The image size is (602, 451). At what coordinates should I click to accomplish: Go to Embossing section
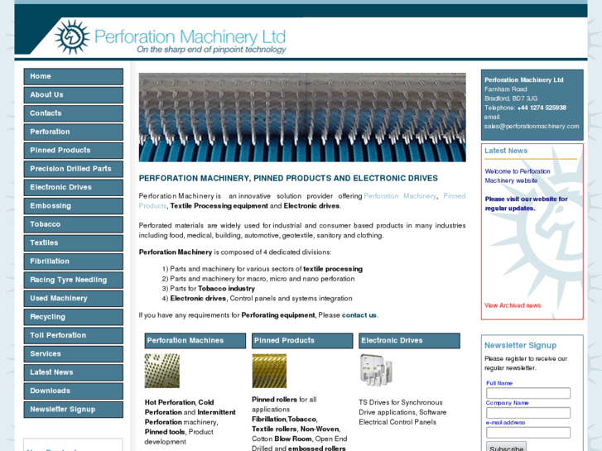click(74, 206)
